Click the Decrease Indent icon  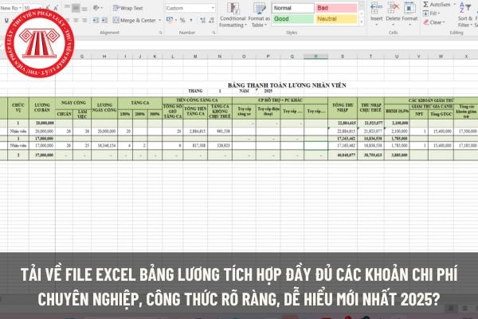pos(96,21)
